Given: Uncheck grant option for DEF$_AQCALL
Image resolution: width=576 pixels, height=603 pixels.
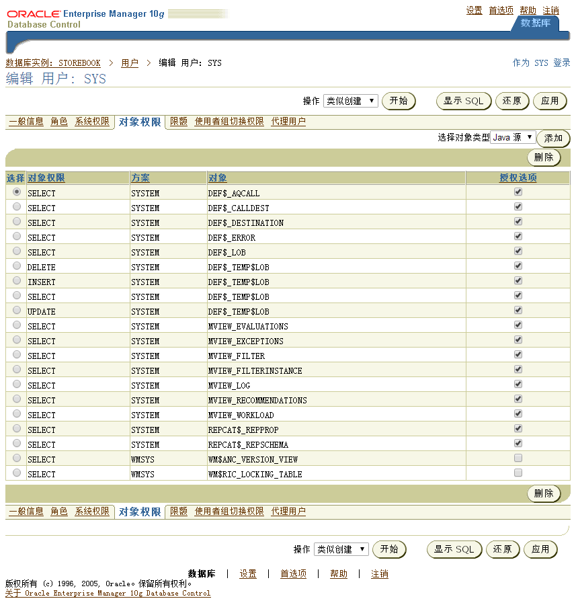Looking at the screenshot, I should tap(518, 192).
